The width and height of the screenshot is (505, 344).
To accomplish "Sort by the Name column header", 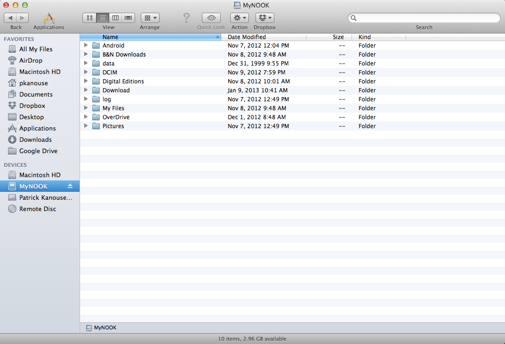I will 151,37.
